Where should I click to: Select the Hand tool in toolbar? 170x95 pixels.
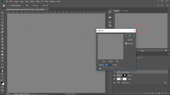pos(2,71)
